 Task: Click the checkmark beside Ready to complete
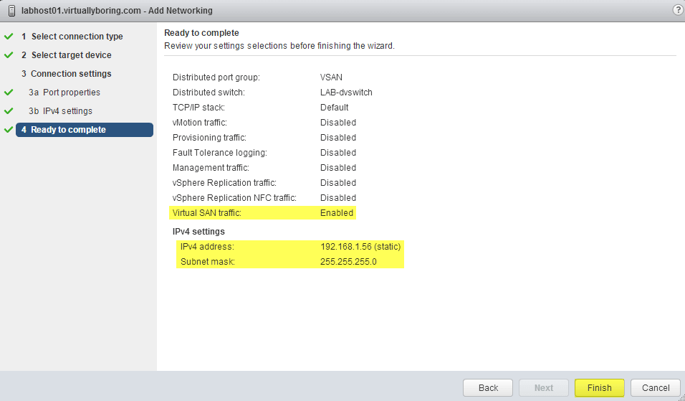[x=9, y=130]
